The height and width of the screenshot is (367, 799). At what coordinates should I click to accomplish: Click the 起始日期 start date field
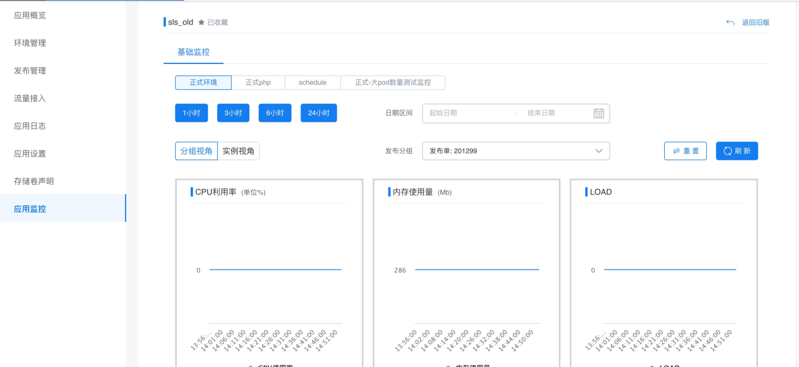[443, 113]
